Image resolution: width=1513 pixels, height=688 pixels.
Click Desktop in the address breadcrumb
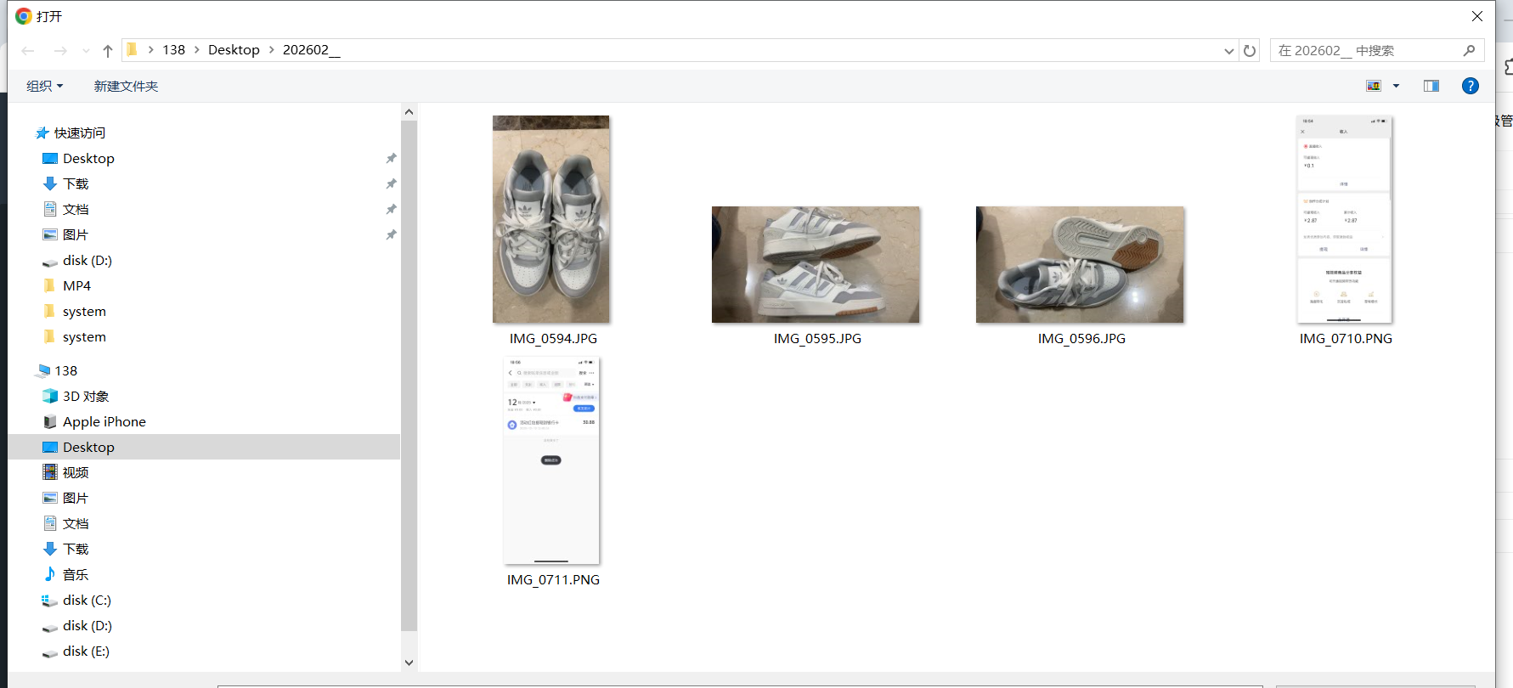tap(234, 50)
